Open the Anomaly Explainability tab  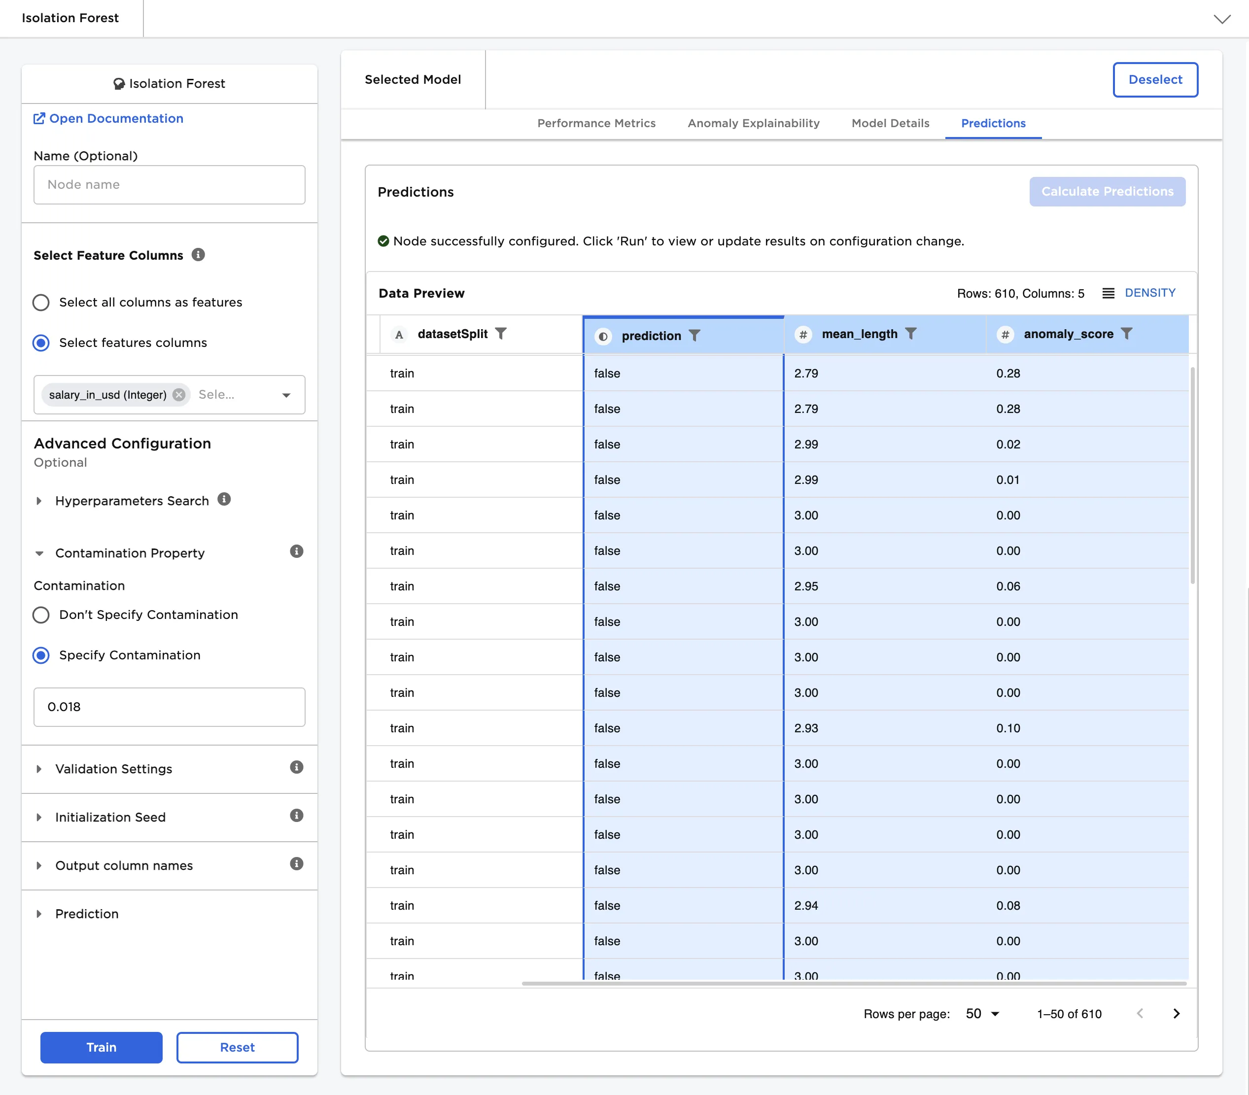[753, 123]
